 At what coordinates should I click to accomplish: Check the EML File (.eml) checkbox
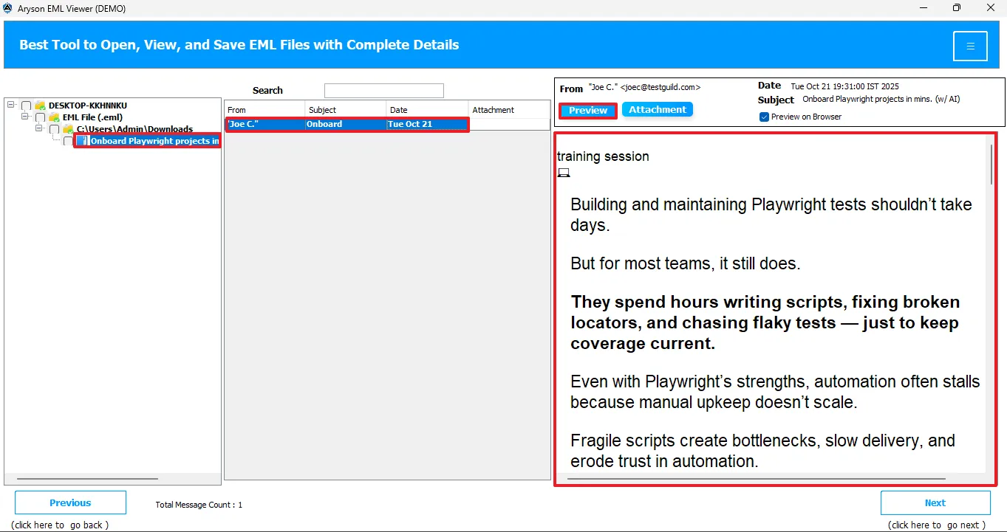pos(41,117)
